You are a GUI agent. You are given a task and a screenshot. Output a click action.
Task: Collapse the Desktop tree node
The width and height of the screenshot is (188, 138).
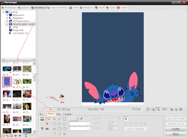[x=4, y=12]
